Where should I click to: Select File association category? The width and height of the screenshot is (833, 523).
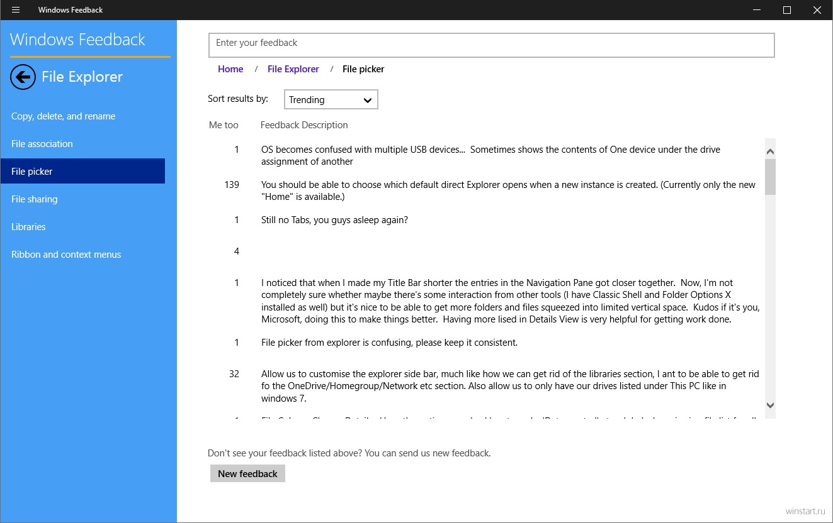82,144
